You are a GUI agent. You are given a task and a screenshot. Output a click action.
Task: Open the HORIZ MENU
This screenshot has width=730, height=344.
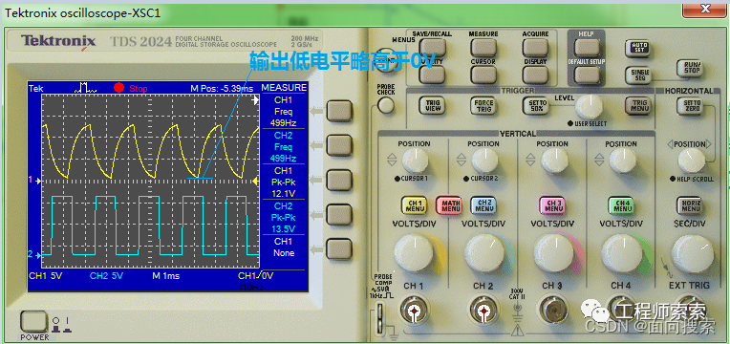[x=690, y=205]
